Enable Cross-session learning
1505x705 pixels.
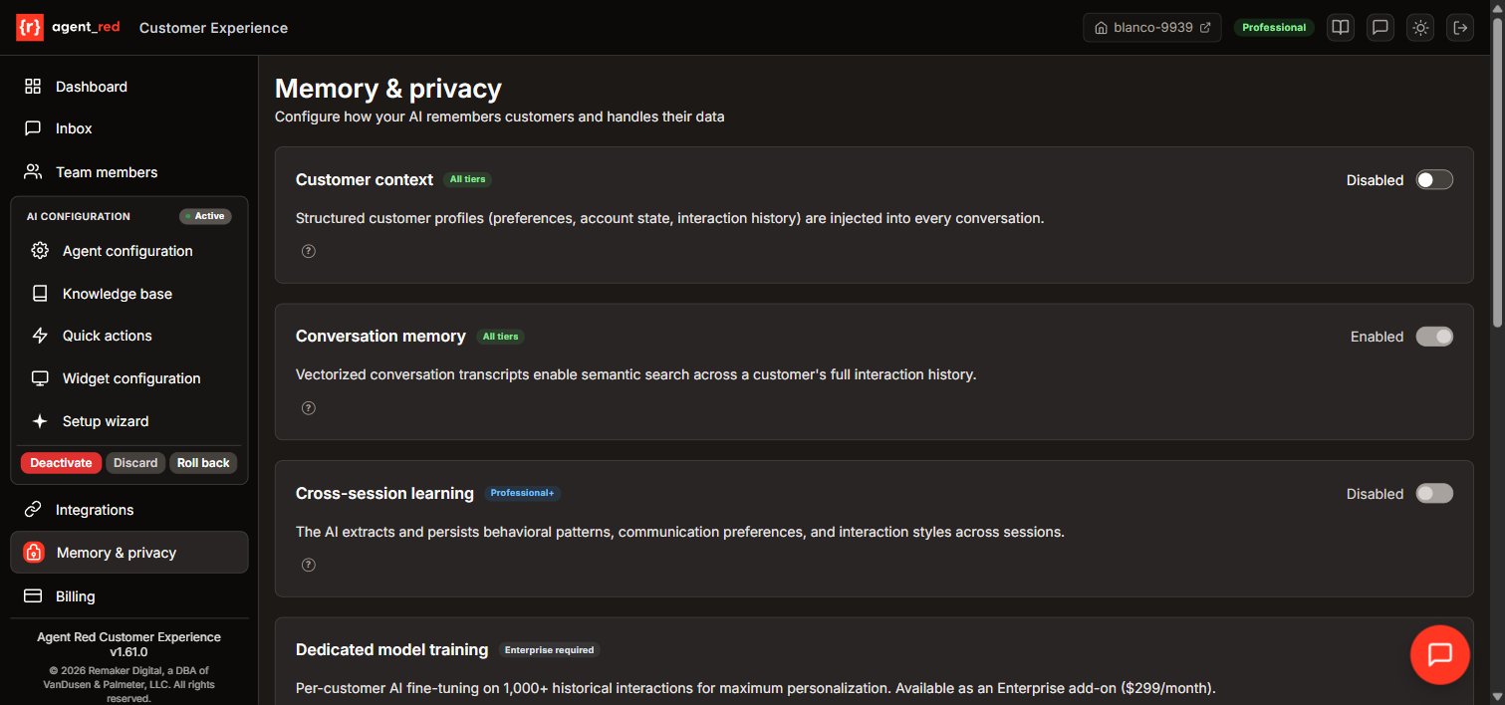pyautogui.click(x=1433, y=493)
